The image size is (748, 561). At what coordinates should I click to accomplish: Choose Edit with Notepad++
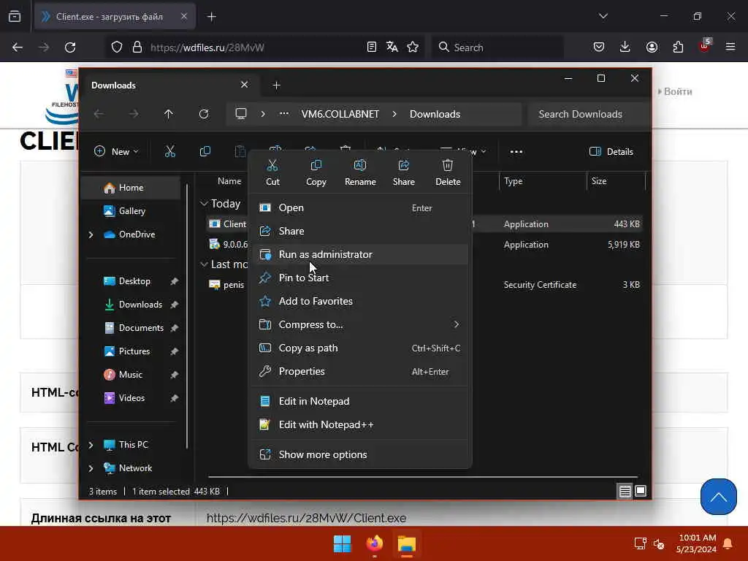360,425
